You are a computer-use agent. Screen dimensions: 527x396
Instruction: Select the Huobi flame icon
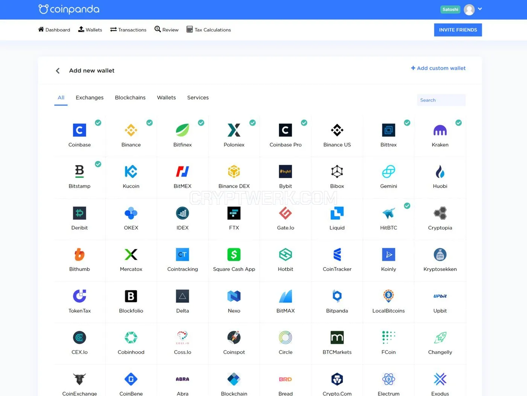440,171
